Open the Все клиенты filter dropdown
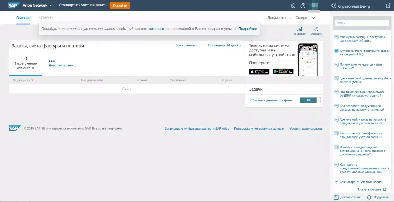The height and width of the screenshot is (202, 394). 186,45
